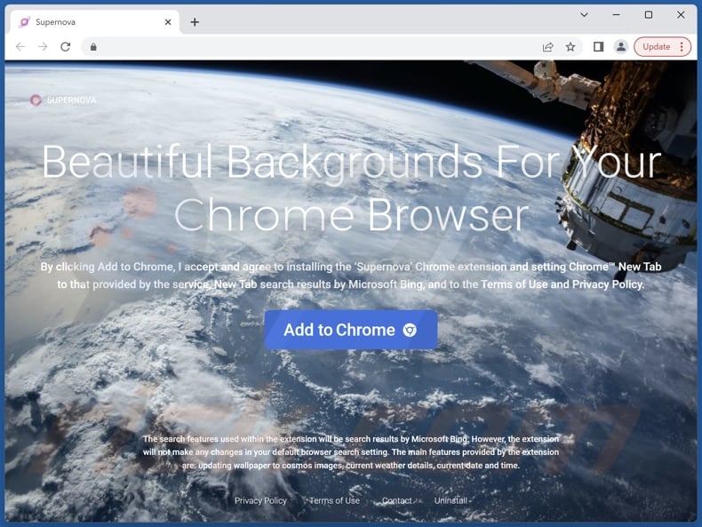Close the browser window
Image resolution: width=702 pixels, height=527 pixels.
(x=681, y=15)
